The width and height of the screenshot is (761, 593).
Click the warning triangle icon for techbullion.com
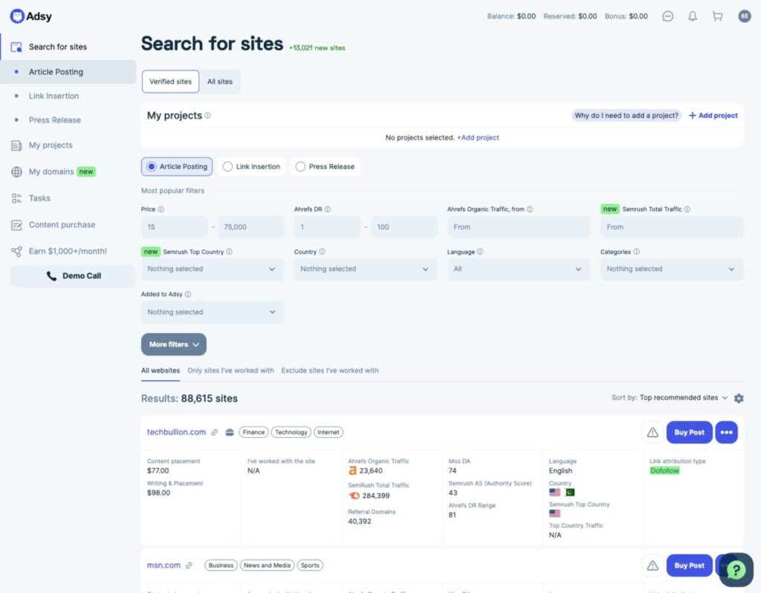coord(652,432)
